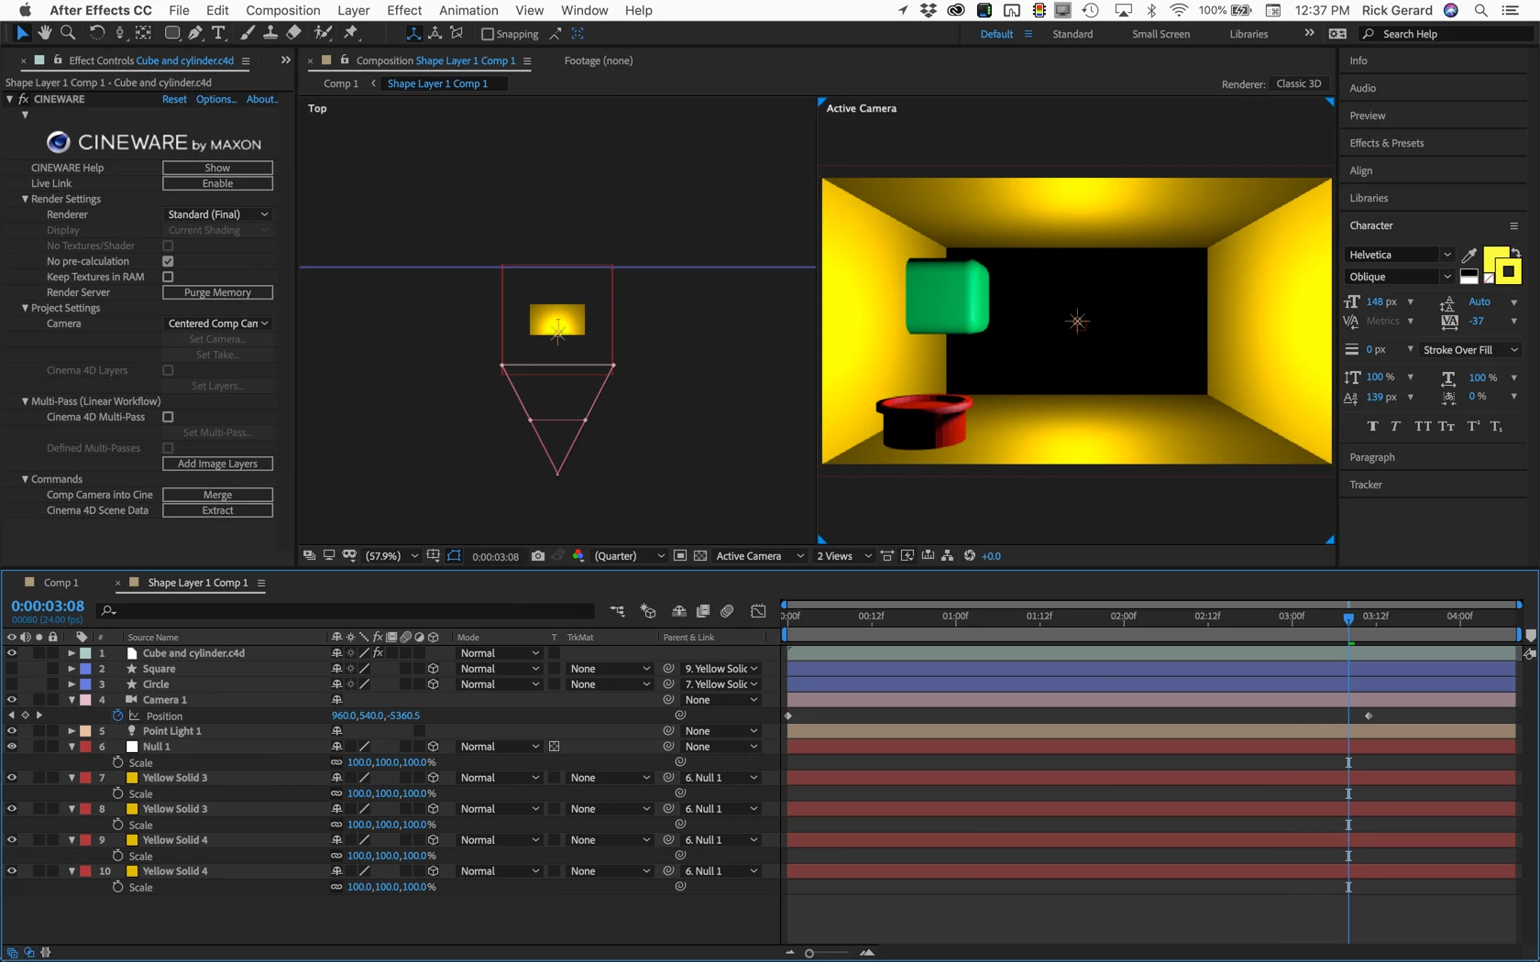Screen dimensions: 1540x962
Task: Click the Frame Blending timeline icon
Action: pyautogui.click(x=703, y=611)
